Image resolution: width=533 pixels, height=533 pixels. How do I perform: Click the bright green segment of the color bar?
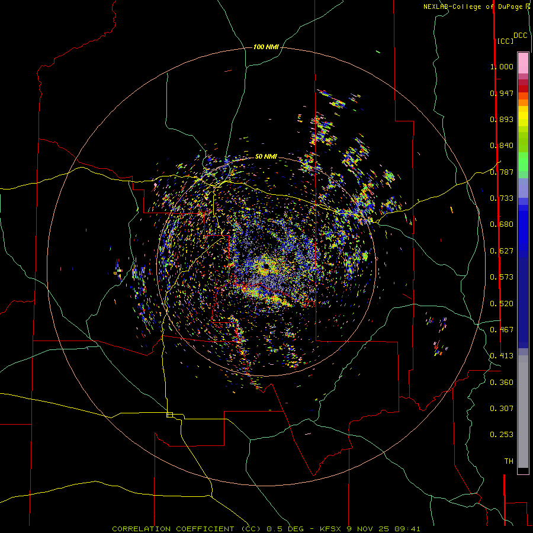click(523, 162)
